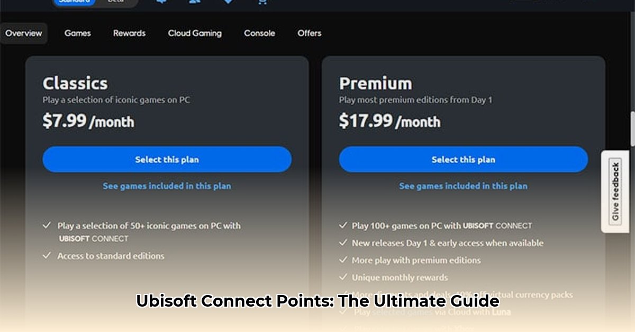This screenshot has width=635, height=332.
Task: Switch to the Standard view toggle
Action: click(74, 2)
